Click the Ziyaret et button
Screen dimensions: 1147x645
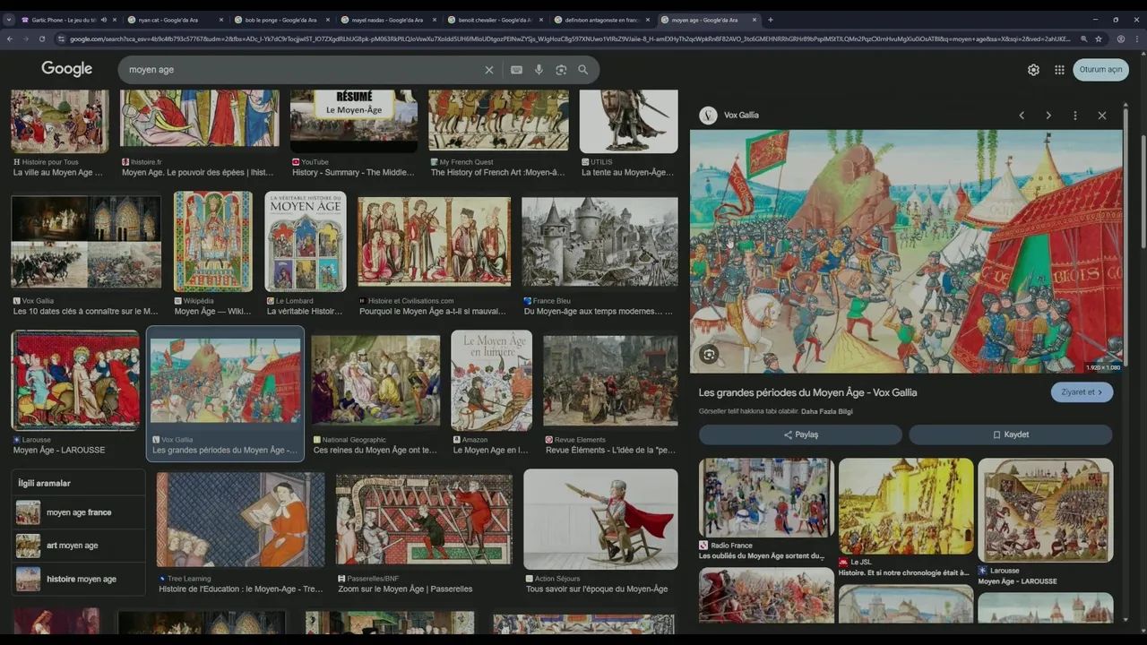click(1082, 392)
